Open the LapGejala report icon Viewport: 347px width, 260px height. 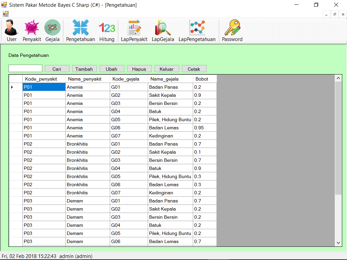click(x=163, y=28)
